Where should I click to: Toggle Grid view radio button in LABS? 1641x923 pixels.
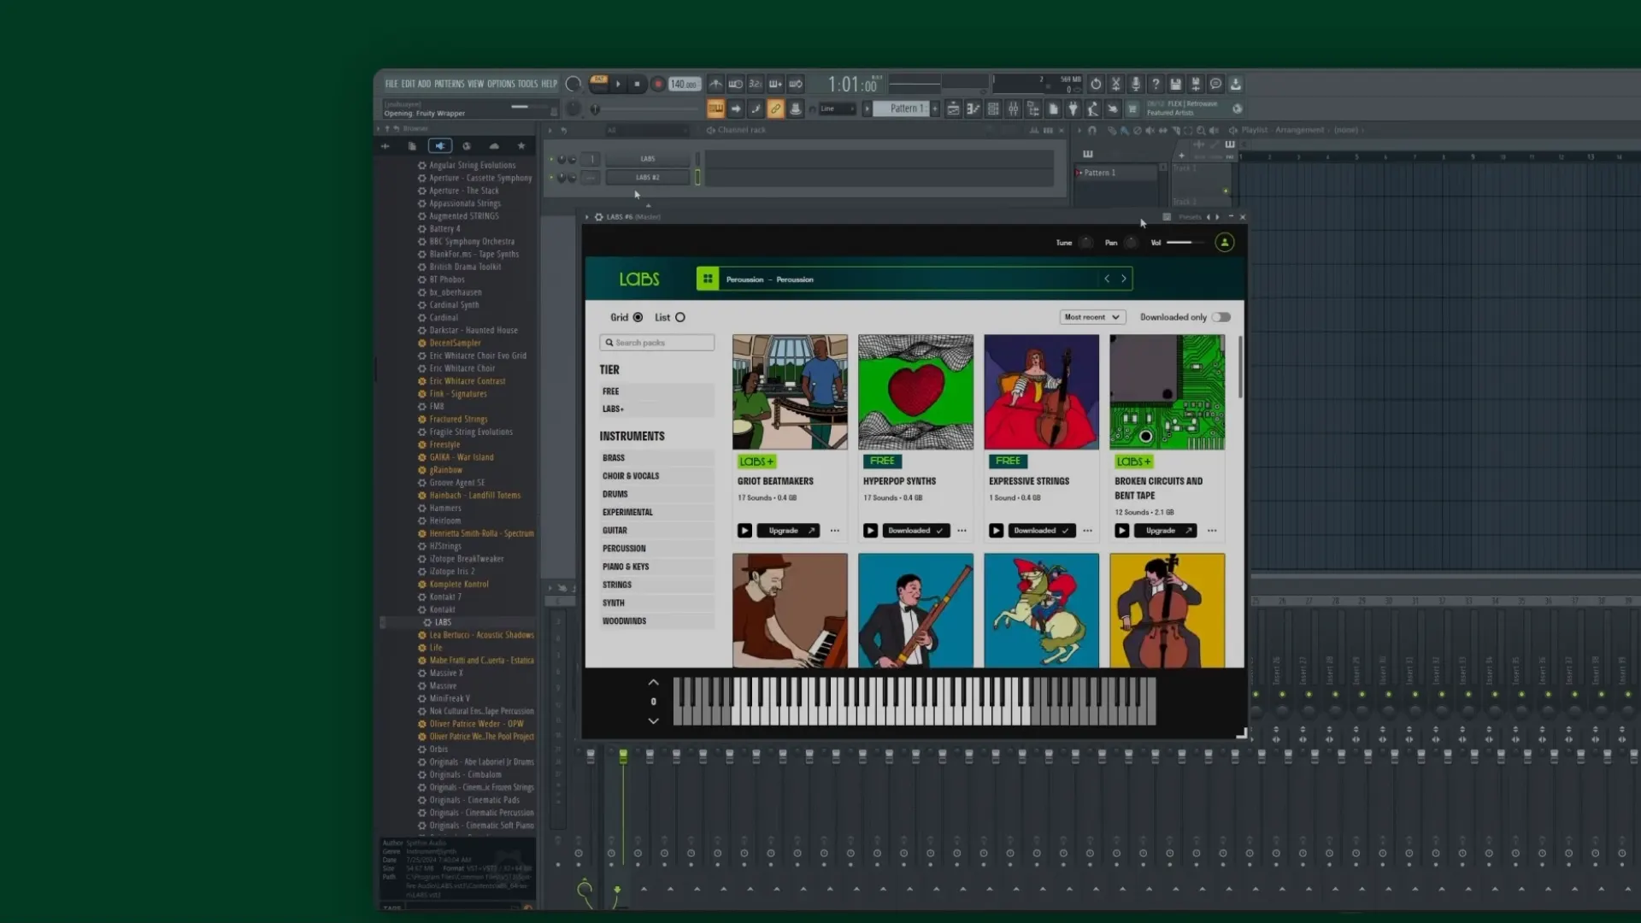(x=637, y=317)
